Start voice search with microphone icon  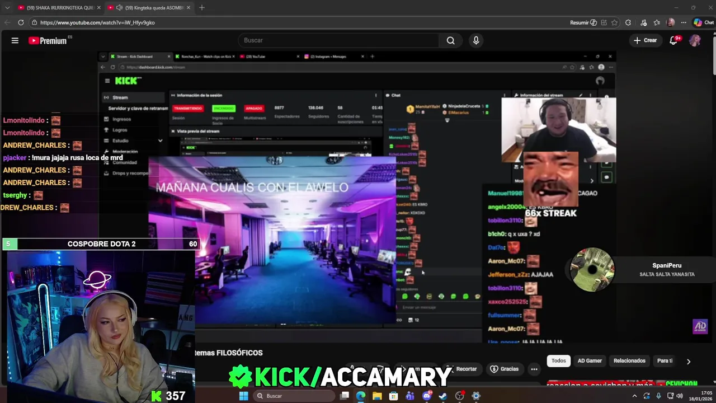tap(476, 40)
